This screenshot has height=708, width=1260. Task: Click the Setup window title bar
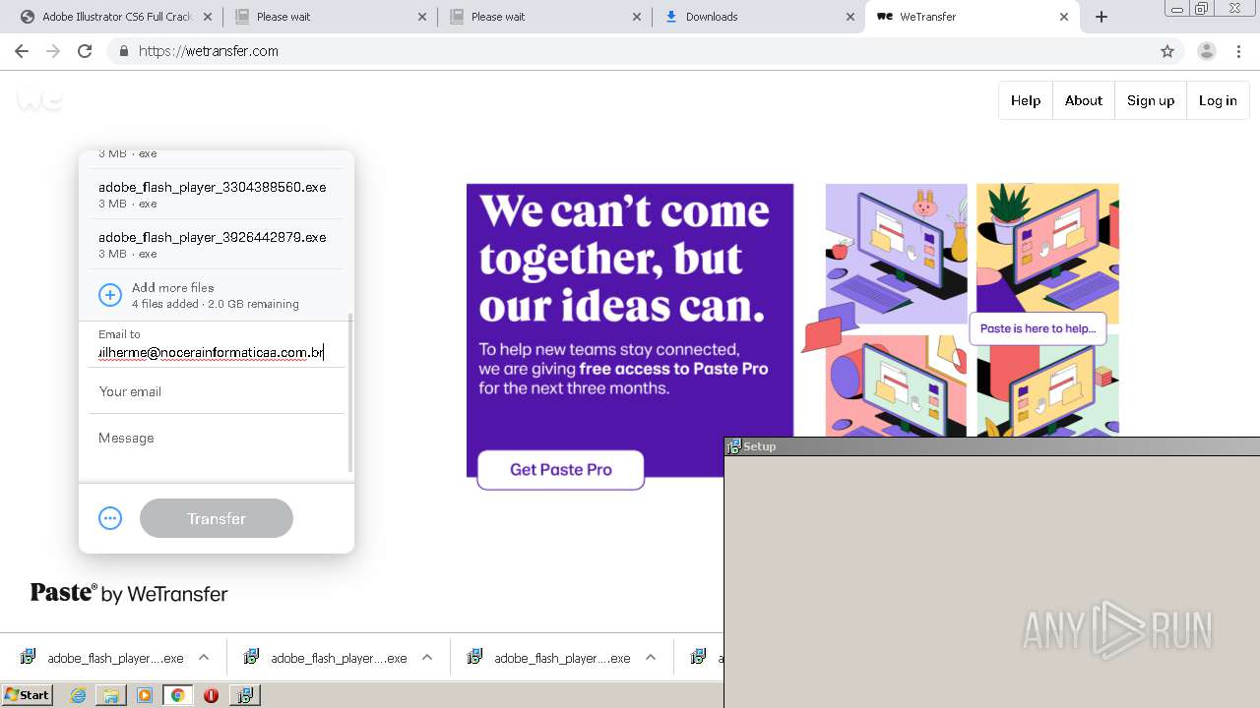pyautogui.click(x=992, y=446)
